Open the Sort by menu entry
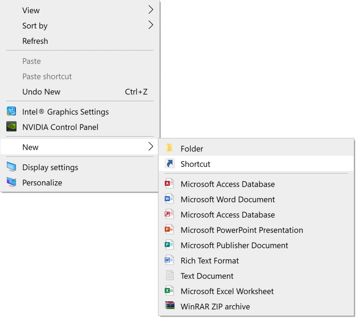Image resolution: width=360 pixels, height=322 pixels. (x=80, y=26)
